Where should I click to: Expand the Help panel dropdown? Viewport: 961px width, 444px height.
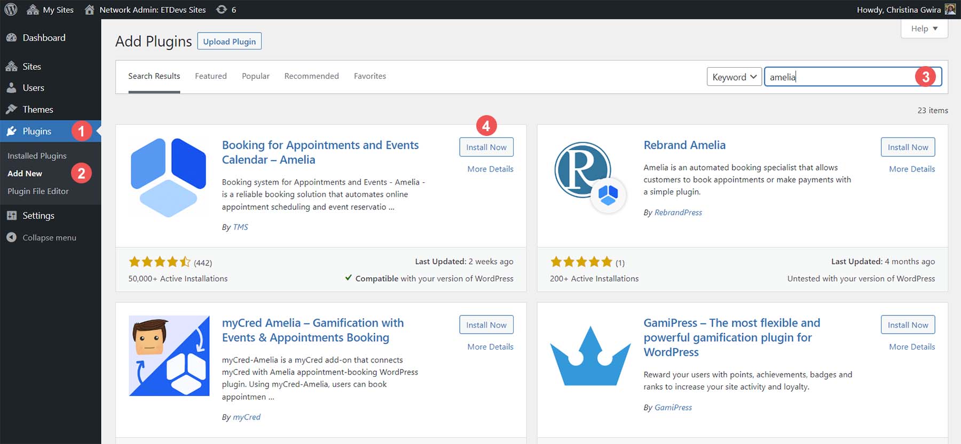pos(924,29)
